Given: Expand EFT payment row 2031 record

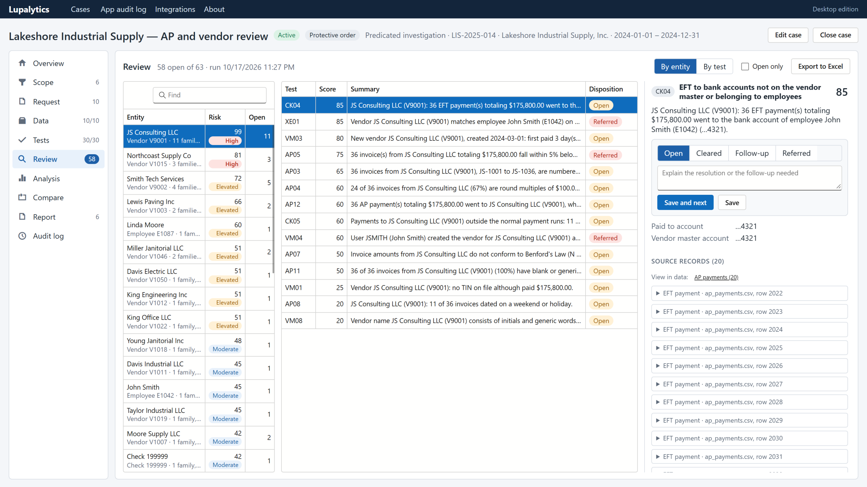Looking at the screenshot, I should 749,457.
